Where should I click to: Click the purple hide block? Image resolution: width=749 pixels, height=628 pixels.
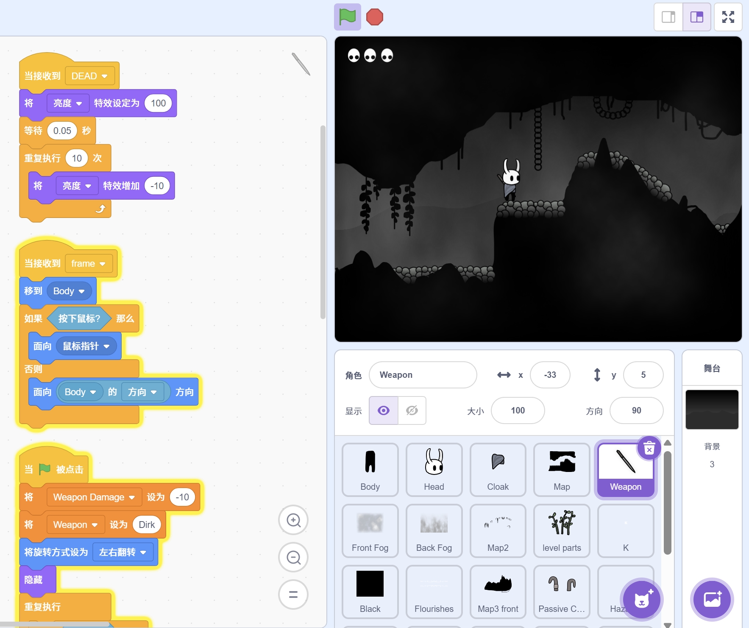pyautogui.click(x=37, y=580)
